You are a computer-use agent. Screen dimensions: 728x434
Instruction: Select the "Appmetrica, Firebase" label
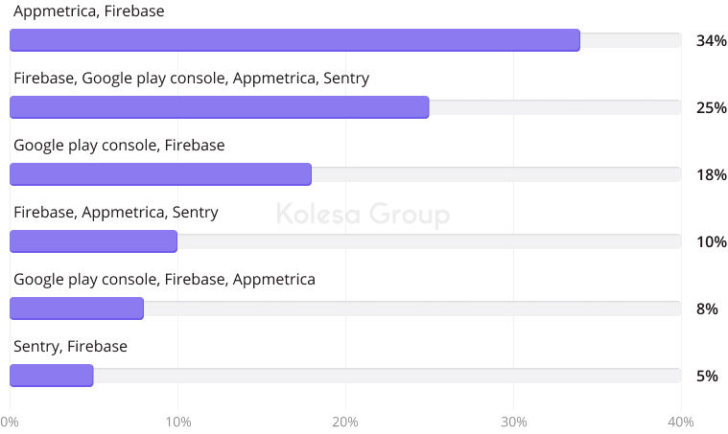[89, 11]
